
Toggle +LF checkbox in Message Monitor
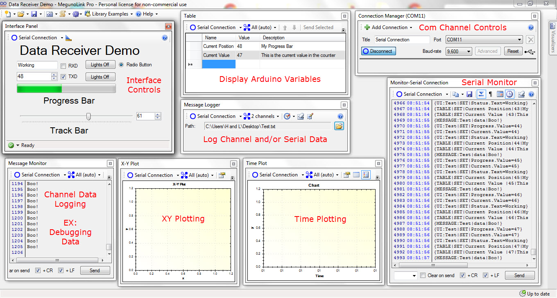pos(61,271)
